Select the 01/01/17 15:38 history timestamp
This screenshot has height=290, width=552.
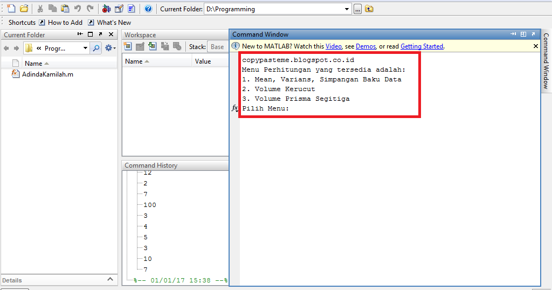coord(181,280)
